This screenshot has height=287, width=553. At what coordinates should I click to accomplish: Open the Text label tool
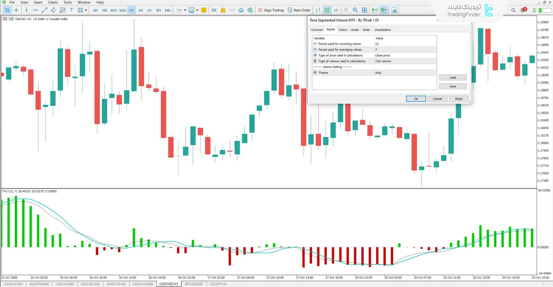(x=71, y=10)
